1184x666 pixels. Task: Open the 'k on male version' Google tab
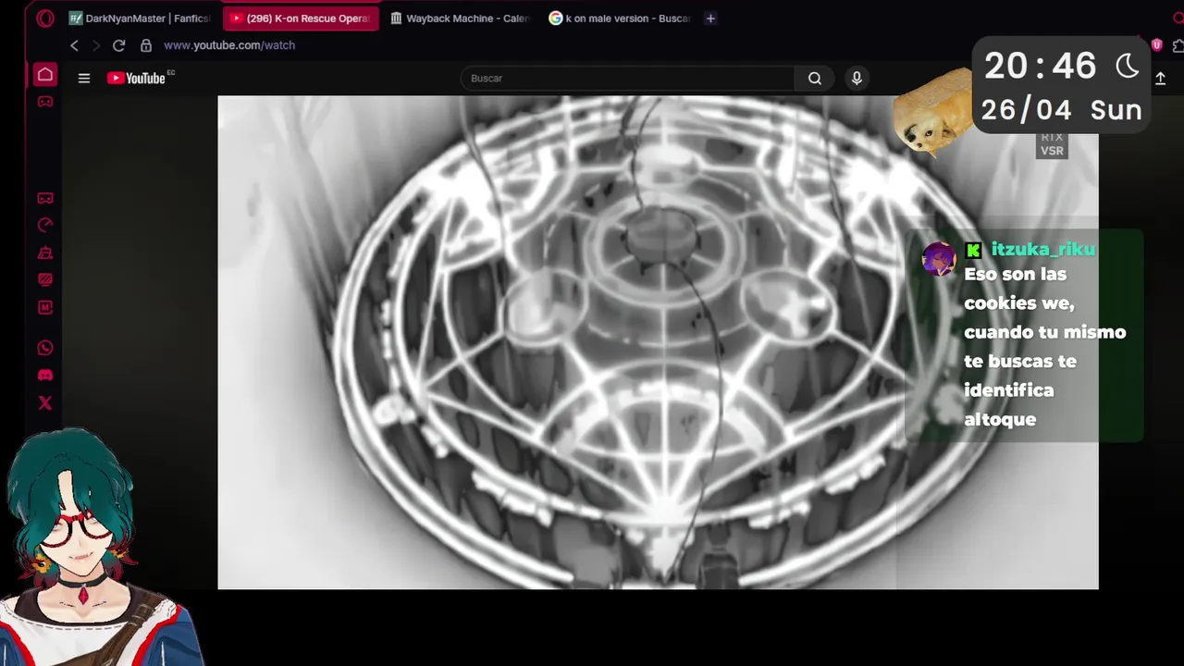(x=620, y=18)
